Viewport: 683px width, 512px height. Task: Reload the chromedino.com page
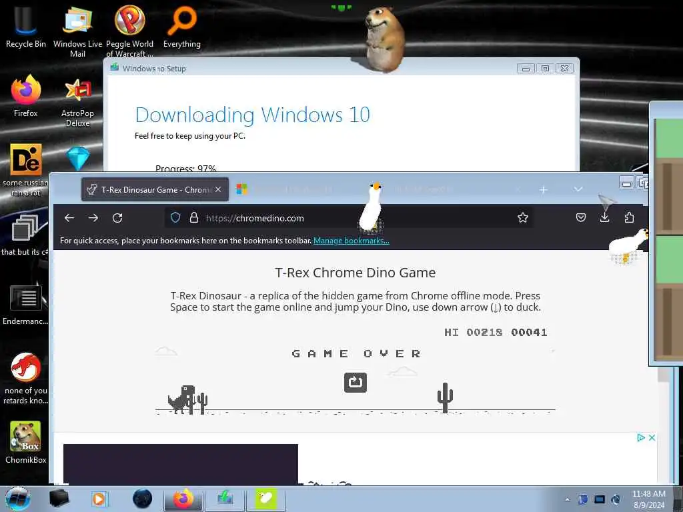tap(117, 218)
